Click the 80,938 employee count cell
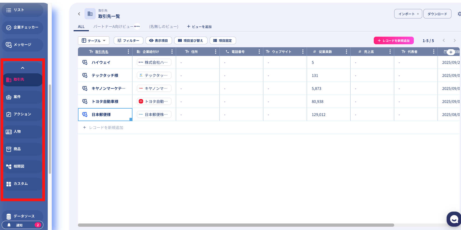Image resolution: width=461 pixels, height=230 pixels. [x=329, y=102]
